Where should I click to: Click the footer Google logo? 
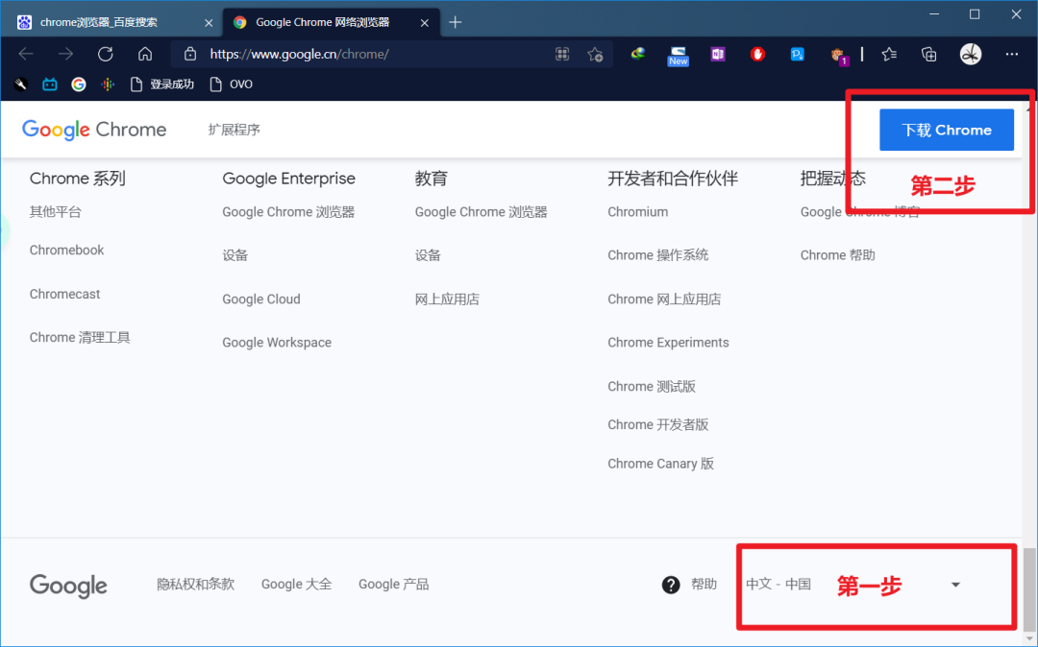pyautogui.click(x=68, y=586)
